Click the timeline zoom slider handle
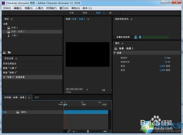 coord(88,131)
